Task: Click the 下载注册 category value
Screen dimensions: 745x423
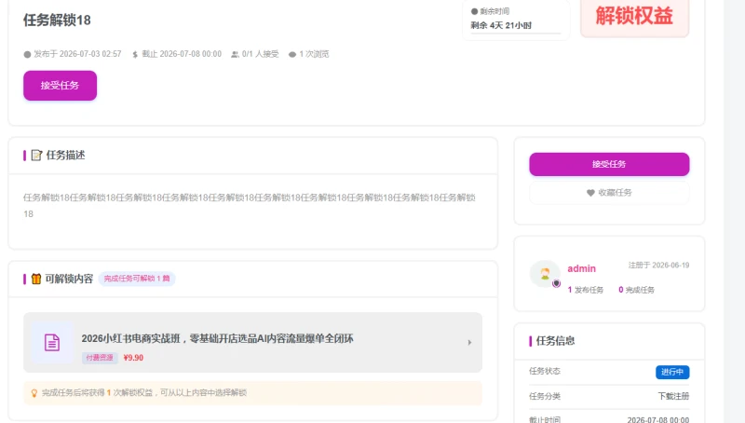Action: coord(673,396)
